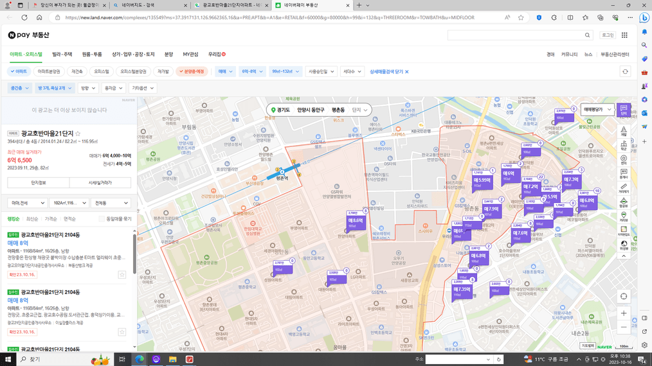Open the 방향 direction dropdown
Viewport: 652px width, 366px height.
87,88
